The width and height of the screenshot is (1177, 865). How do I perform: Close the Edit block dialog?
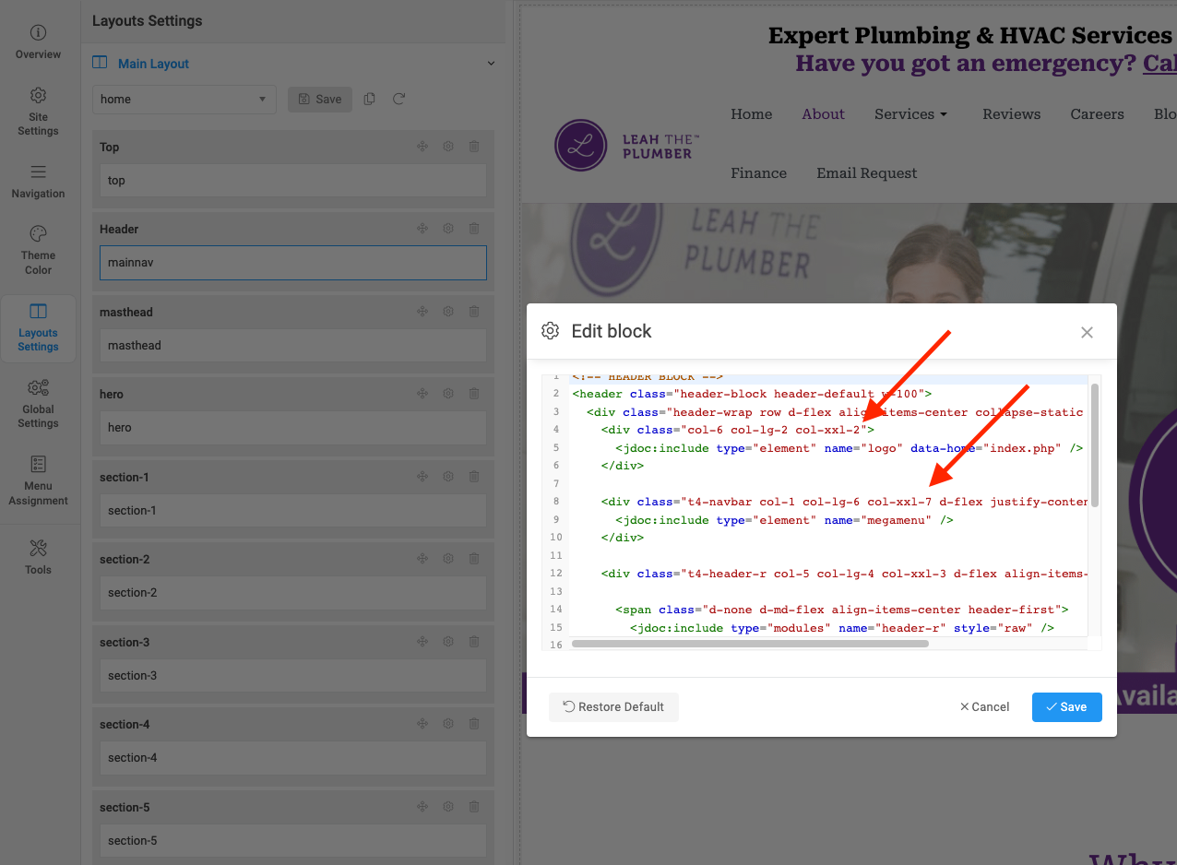pos(1087,333)
